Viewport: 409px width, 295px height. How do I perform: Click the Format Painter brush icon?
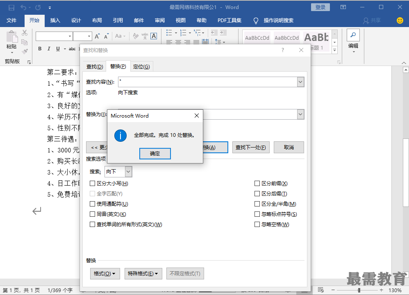point(25,51)
